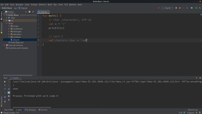Click the Kotlin icon in the status bar
This screenshot has width=202, height=114.
[184, 113]
